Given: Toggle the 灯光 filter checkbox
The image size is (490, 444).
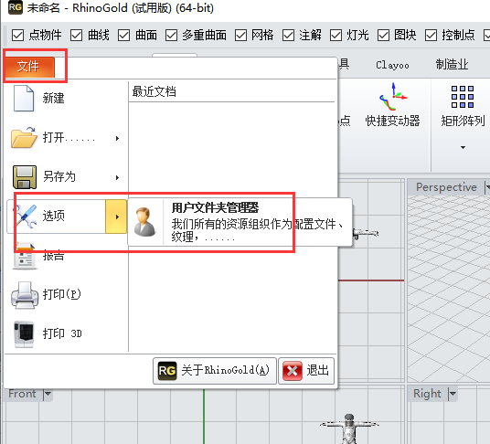Looking at the screenshot, I should (336, 36).
